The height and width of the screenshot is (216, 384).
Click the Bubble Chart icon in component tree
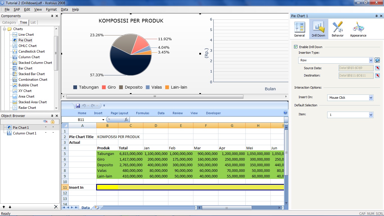click(15, 85)
